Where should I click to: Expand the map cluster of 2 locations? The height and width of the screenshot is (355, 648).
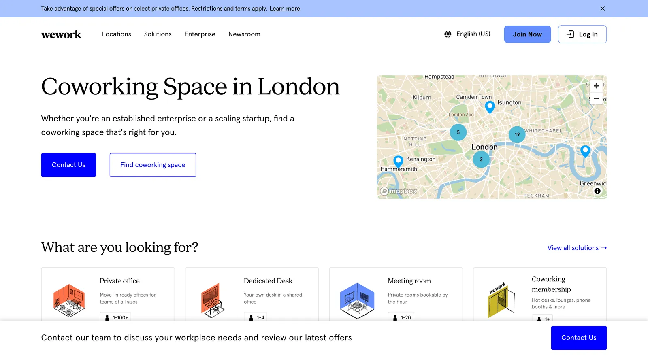point(481,159)
